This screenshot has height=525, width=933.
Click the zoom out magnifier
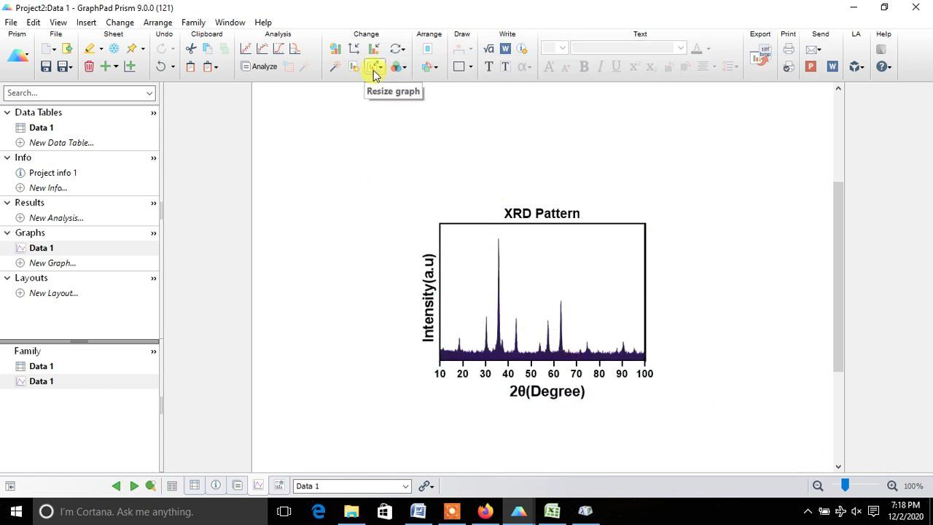tap(818, 486)
